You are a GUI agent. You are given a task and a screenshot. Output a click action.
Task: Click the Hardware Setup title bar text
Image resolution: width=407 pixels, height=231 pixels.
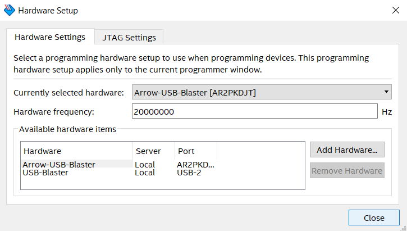[x=48, y=10]
